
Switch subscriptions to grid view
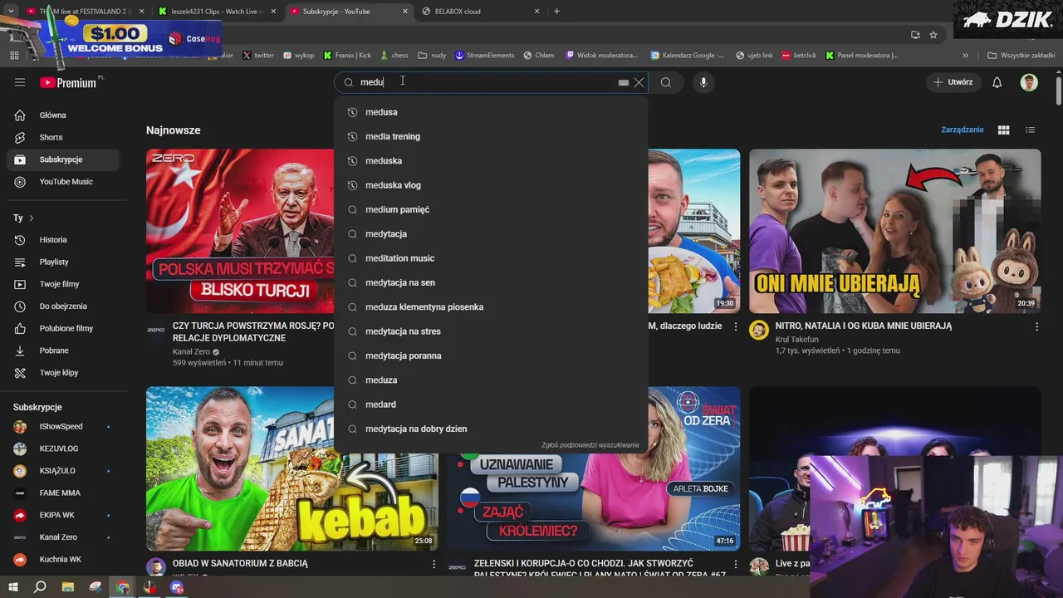tap(1003, 130)
